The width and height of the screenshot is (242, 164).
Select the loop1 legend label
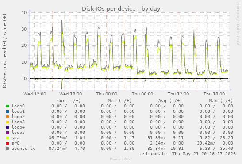(18, 111)
